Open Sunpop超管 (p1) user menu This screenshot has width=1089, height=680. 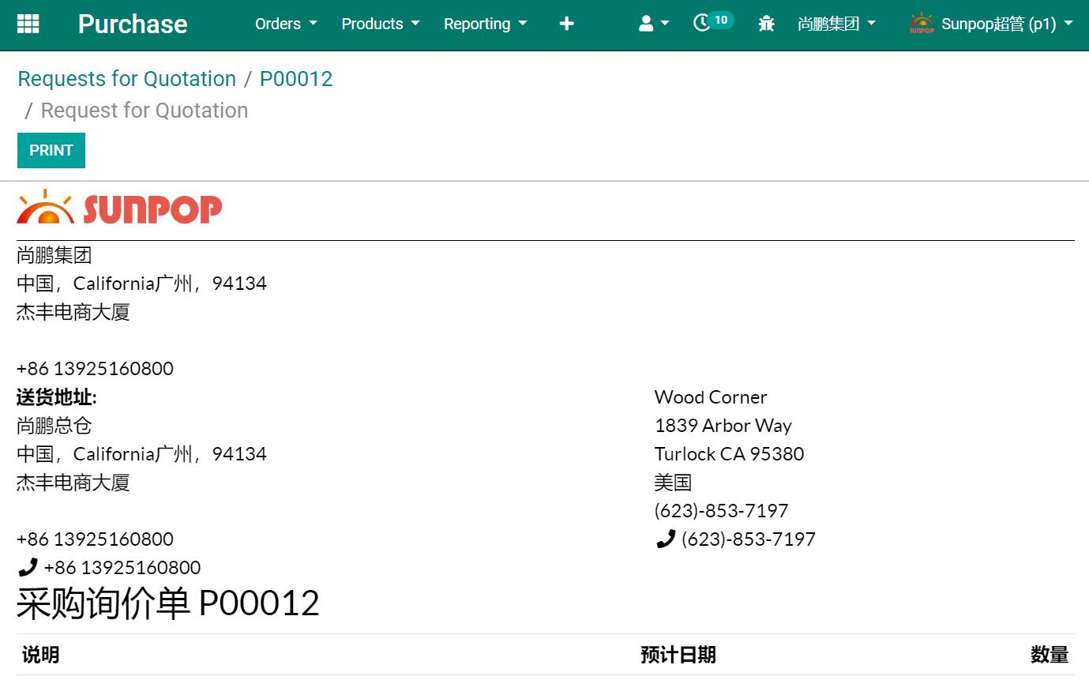point(991,24)
